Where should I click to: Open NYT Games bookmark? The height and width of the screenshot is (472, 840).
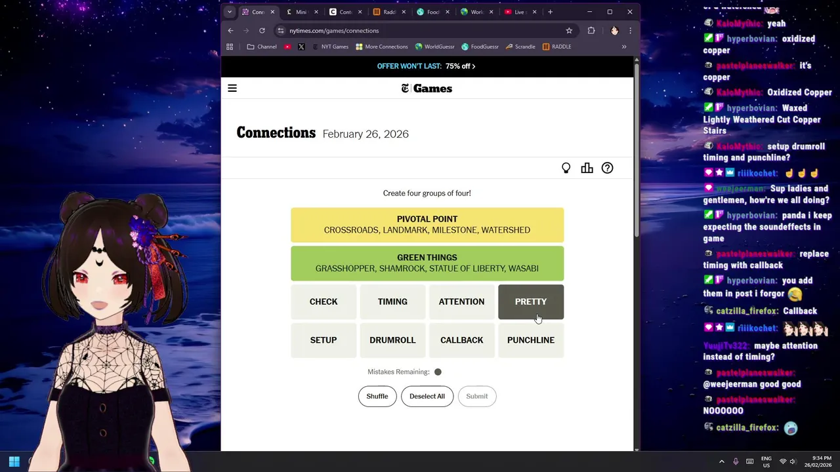[x=331, y=47]
